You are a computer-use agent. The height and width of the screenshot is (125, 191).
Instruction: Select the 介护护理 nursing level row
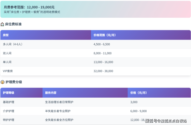click(x=9, y=111)
